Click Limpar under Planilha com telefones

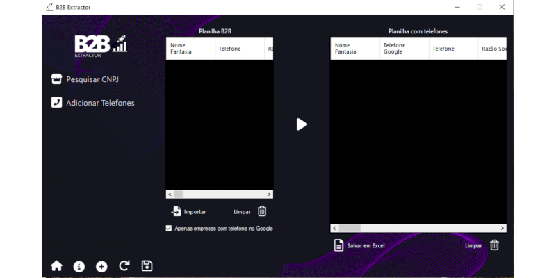tap(473, 246)
